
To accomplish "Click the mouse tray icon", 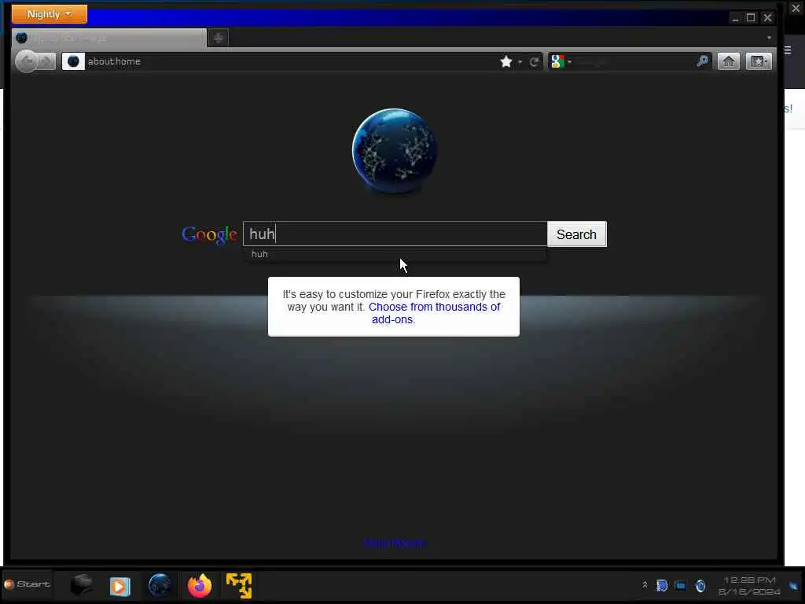I will click(700, 585).
